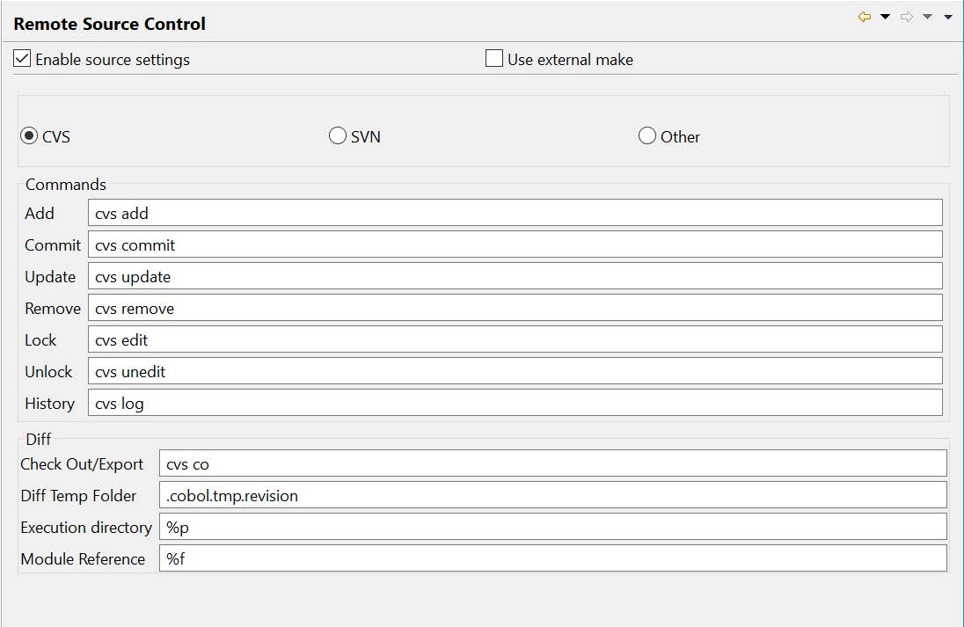This screenshot has height=627, width=964.
Task: Click the Forward navigation arrow
Action: coord(905,16)
